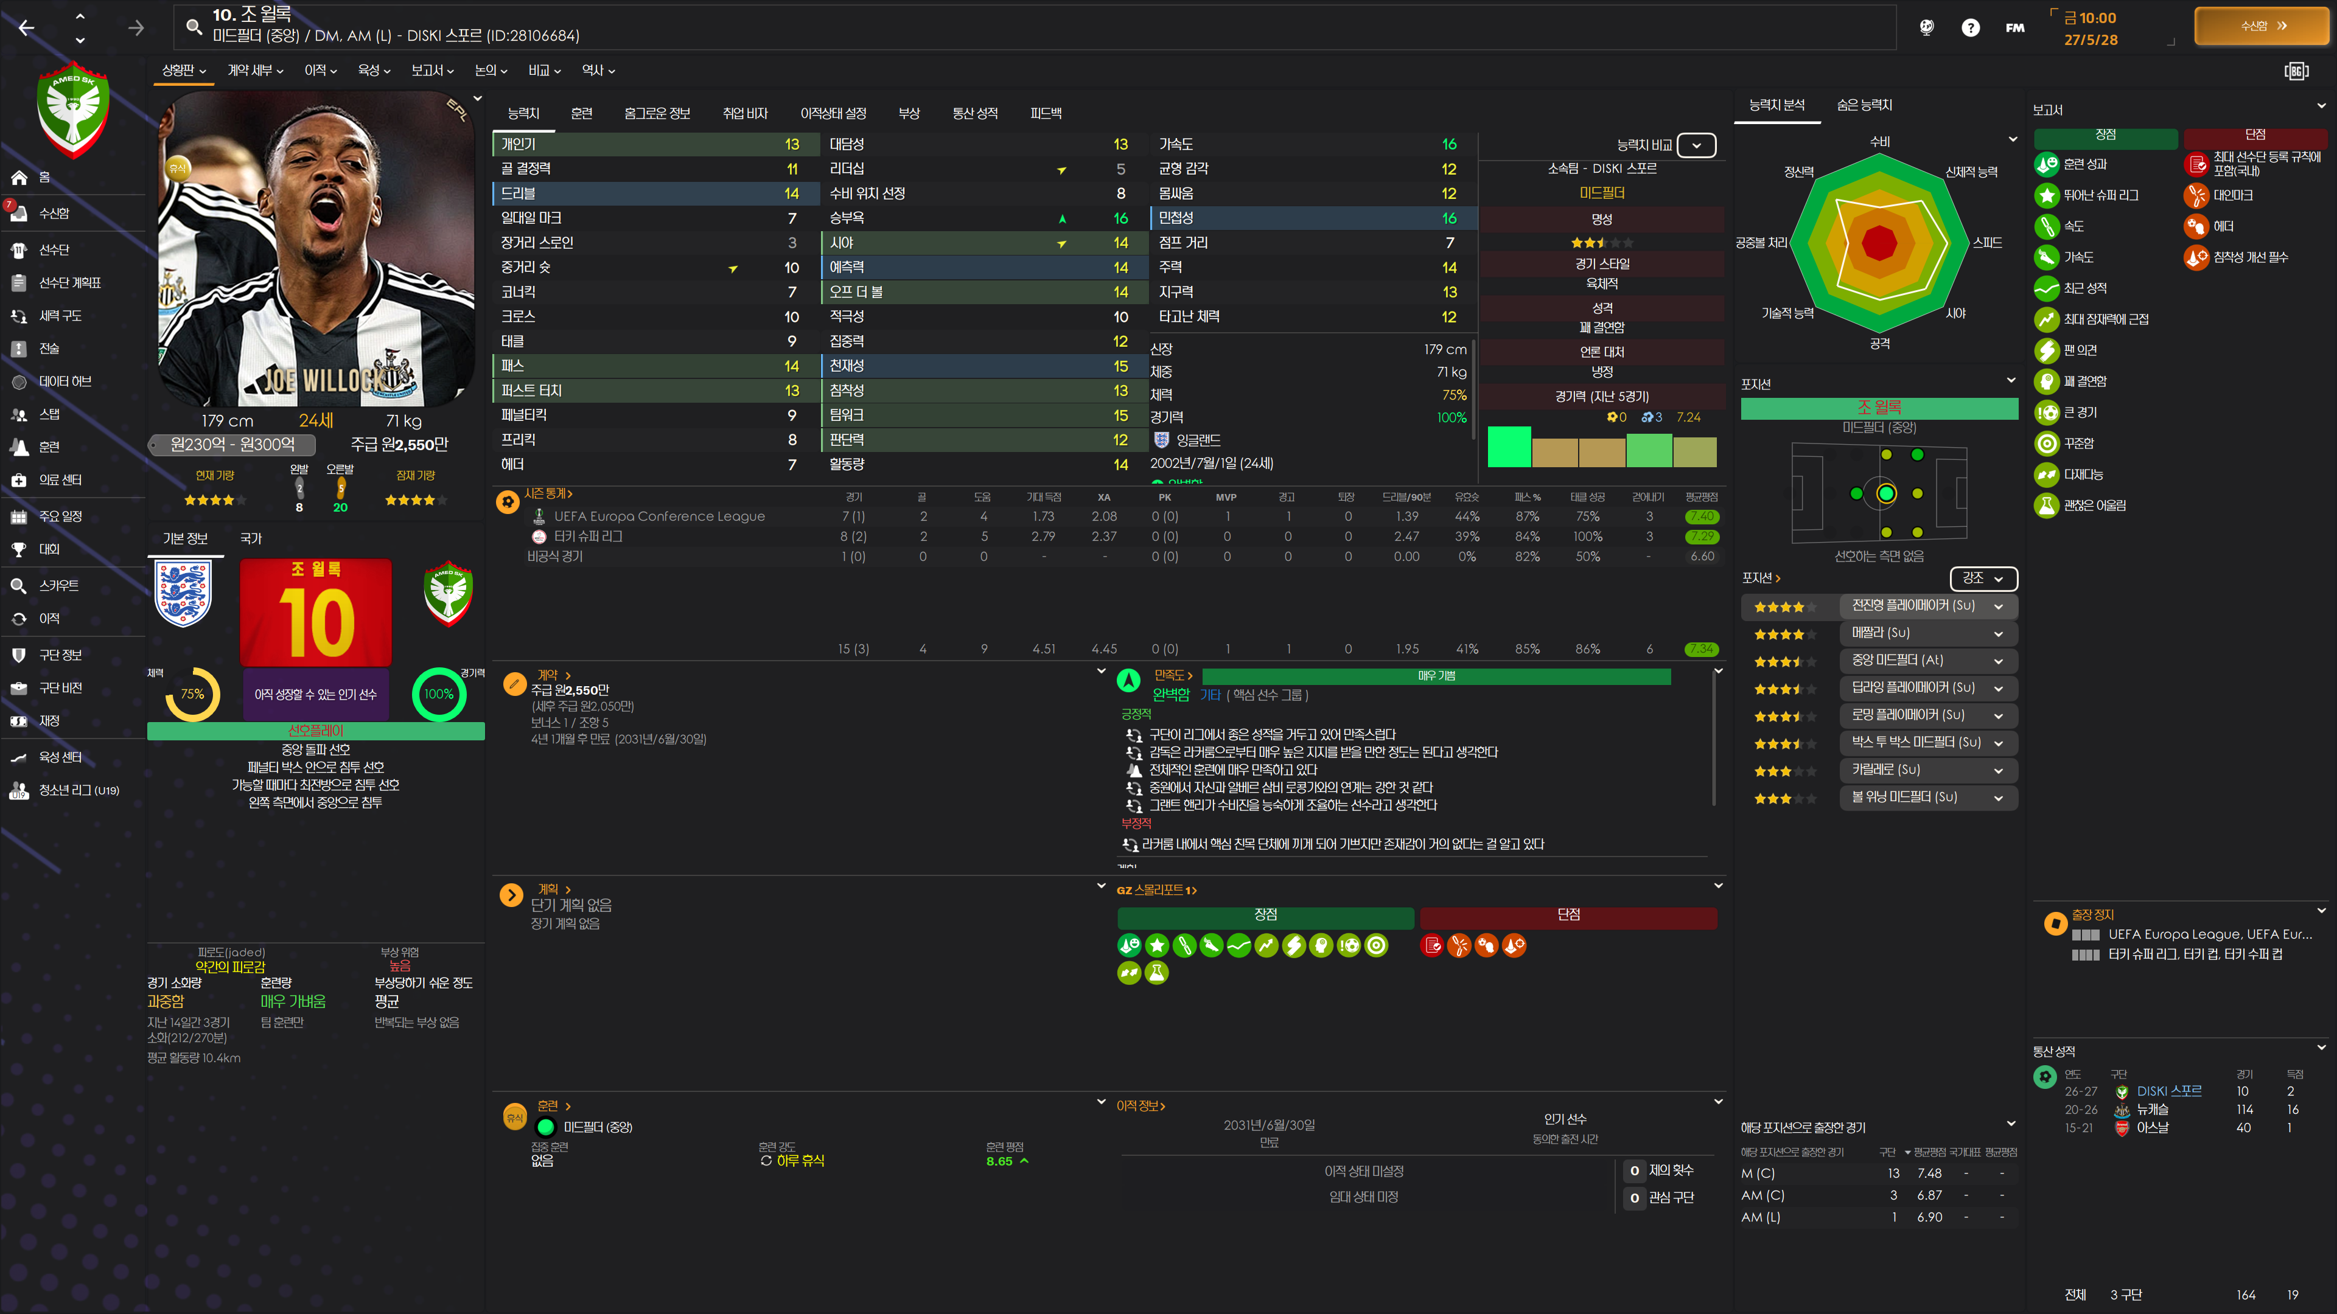Open the 통산 성적 tab
2337x1314 pixels.
pyautogui.click(x=974, y=113)
